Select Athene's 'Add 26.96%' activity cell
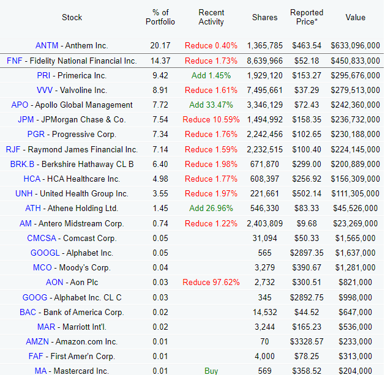The image size is (385, 375). 211,209
